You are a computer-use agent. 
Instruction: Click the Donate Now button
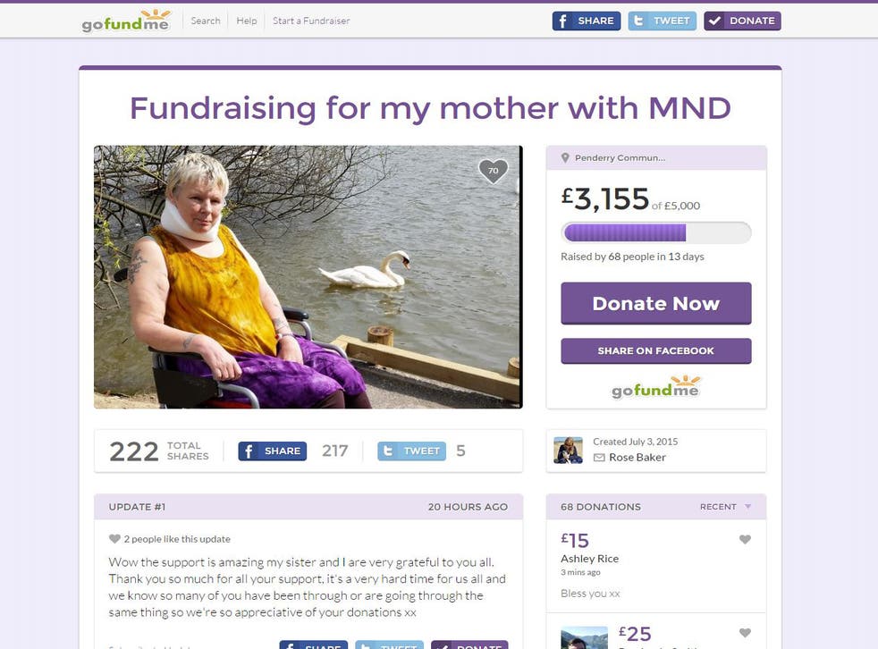coord(656,304)
